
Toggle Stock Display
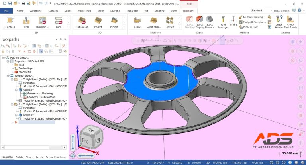coord(200,22)
